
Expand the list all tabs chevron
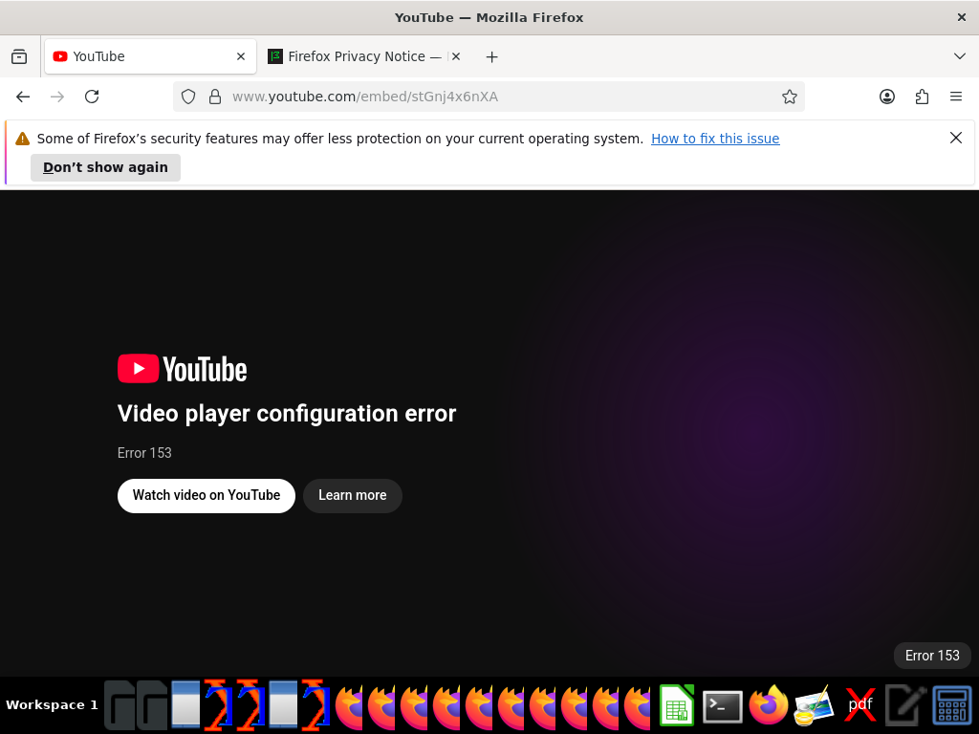pyautogui.click(x=960, y=56)
